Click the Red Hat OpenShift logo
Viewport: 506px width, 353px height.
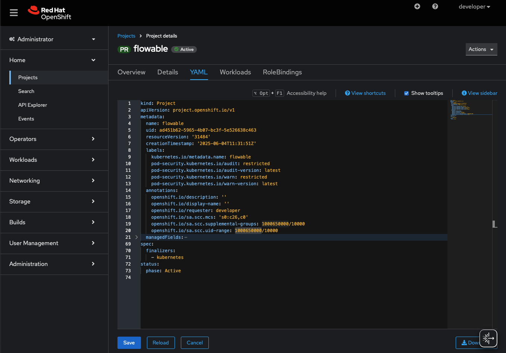49,13
